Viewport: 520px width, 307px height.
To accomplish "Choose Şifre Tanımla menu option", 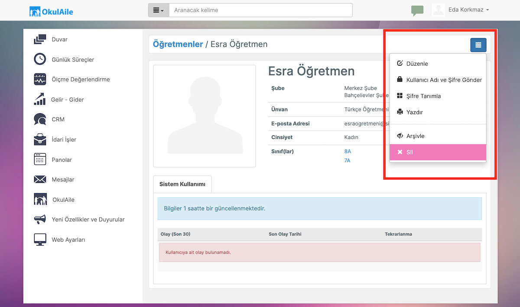I will click(x=438, y=96).
